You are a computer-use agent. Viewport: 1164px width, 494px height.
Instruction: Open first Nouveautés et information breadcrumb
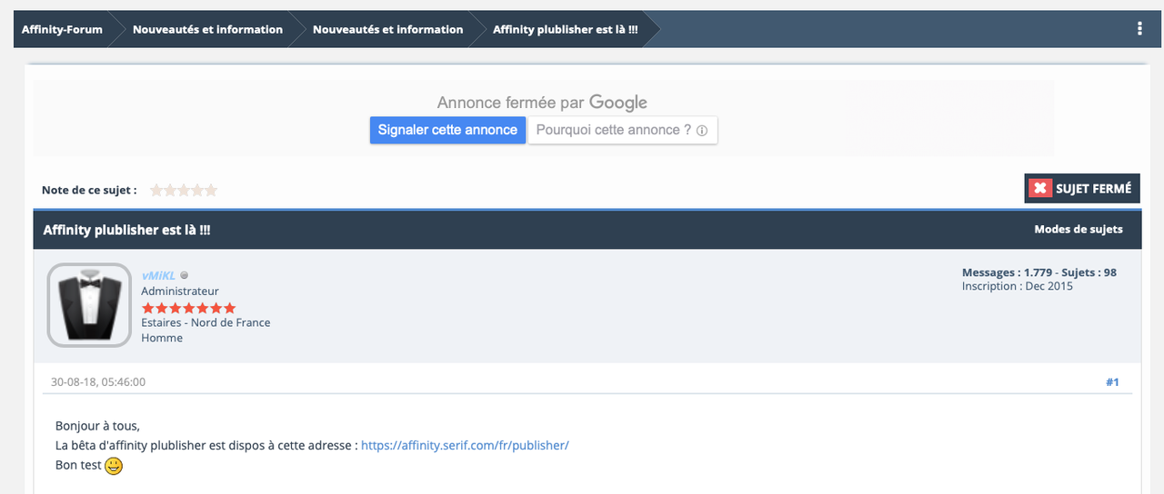(x=207, y=29)
